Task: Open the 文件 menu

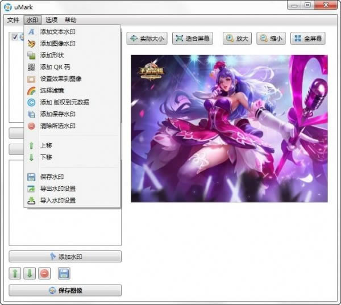Action: (13, 20)
